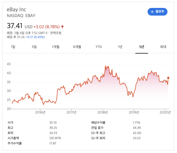177x153 pixels.
Task: Click the 2016년 label on chart axis
Action: click(x=40, y=112)
